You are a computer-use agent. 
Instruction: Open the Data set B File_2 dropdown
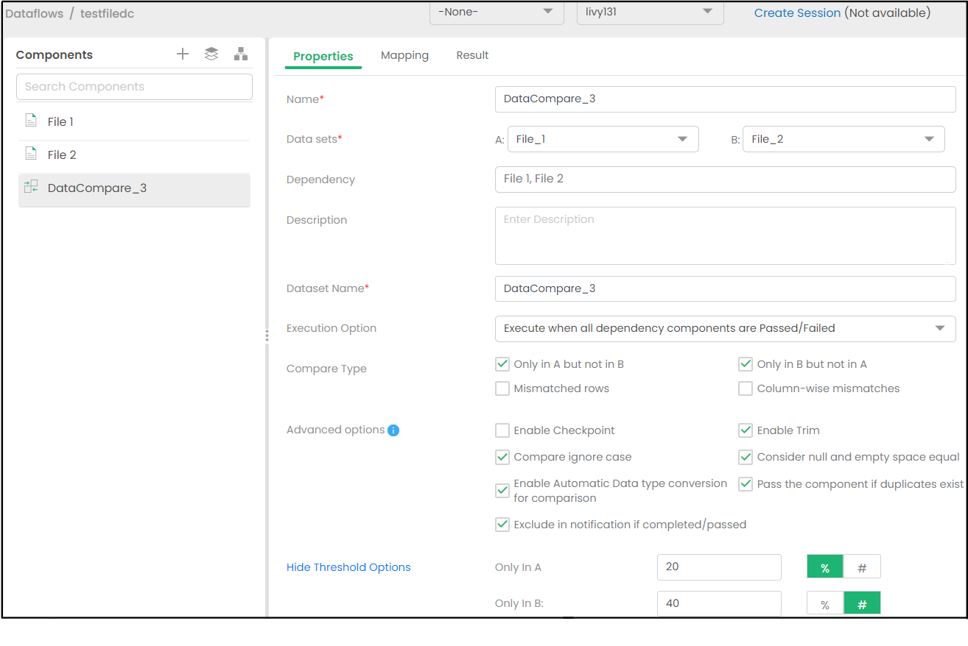click(x=844, y=139)
